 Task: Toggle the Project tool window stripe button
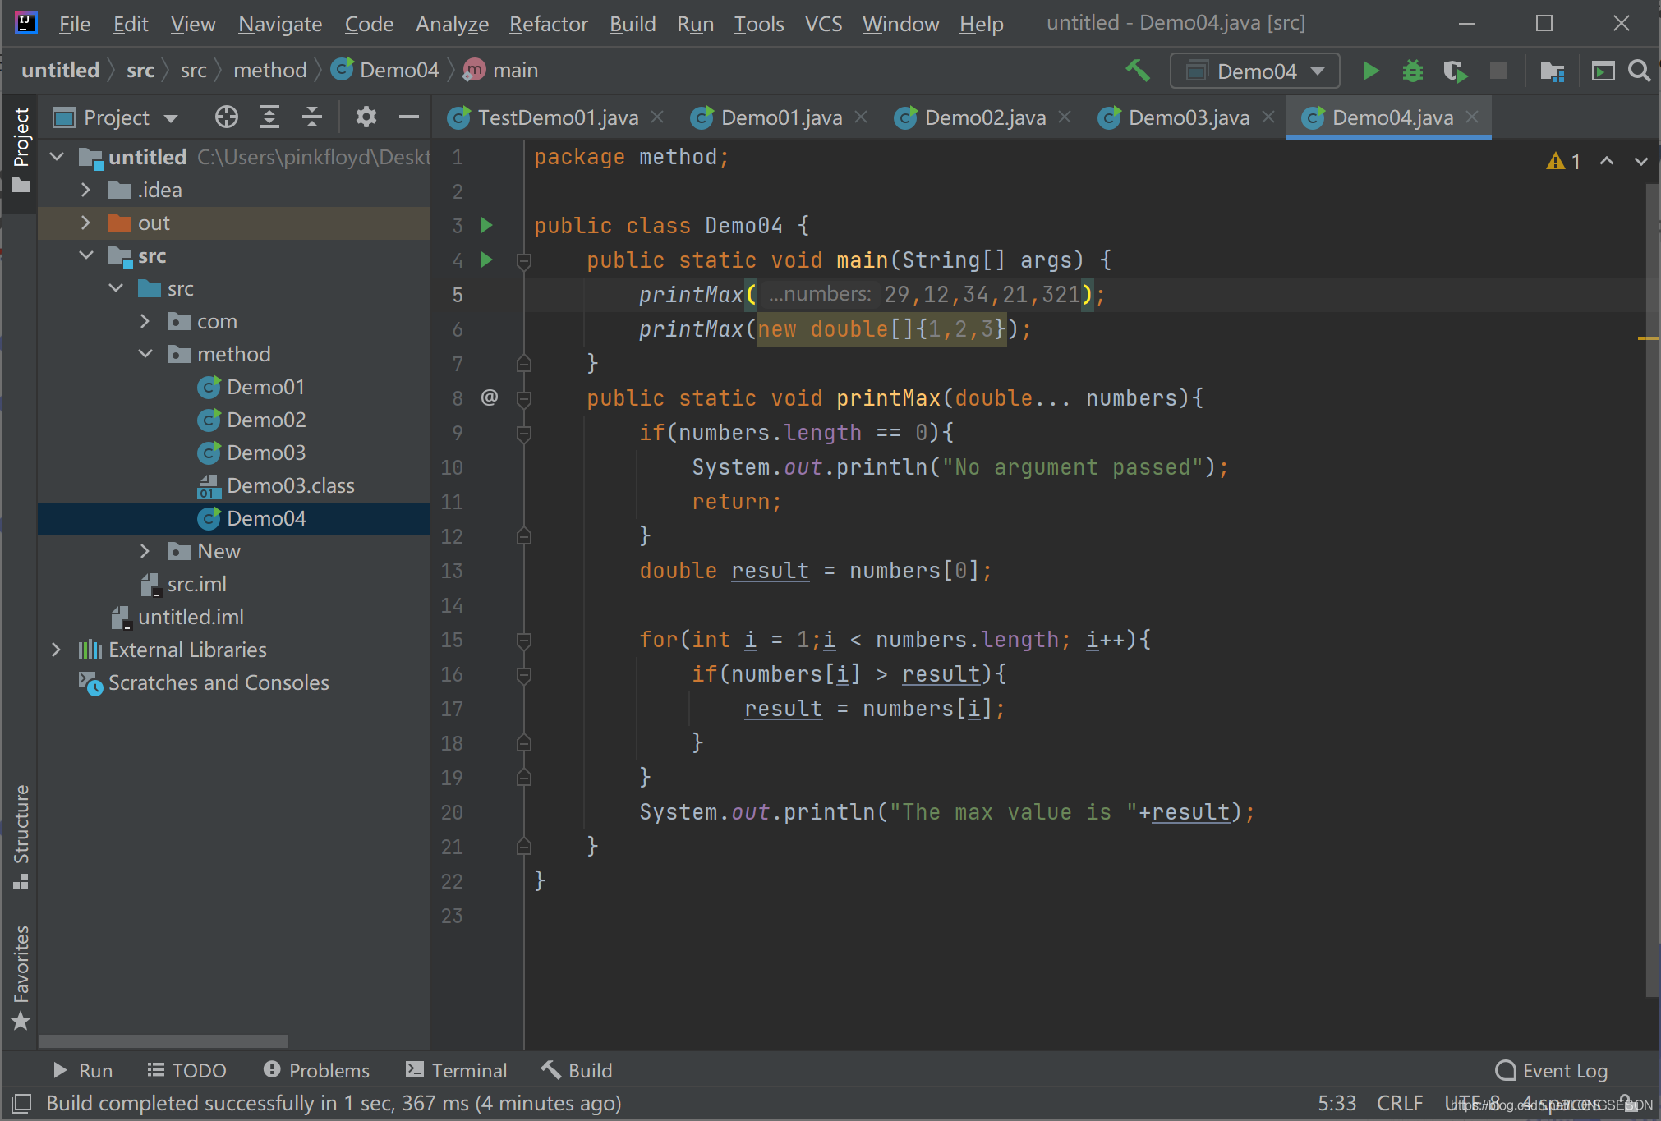[21, 152]
